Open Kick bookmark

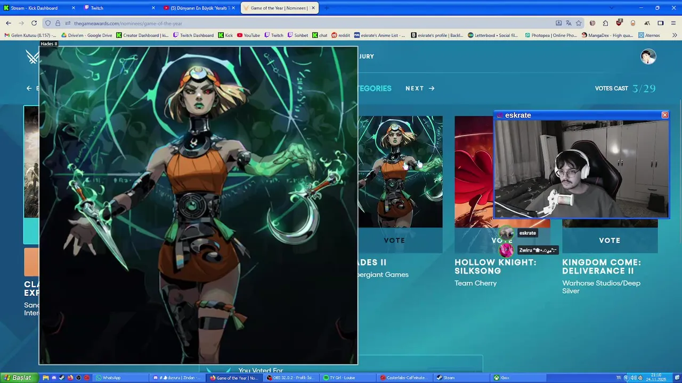click(225, 35)
